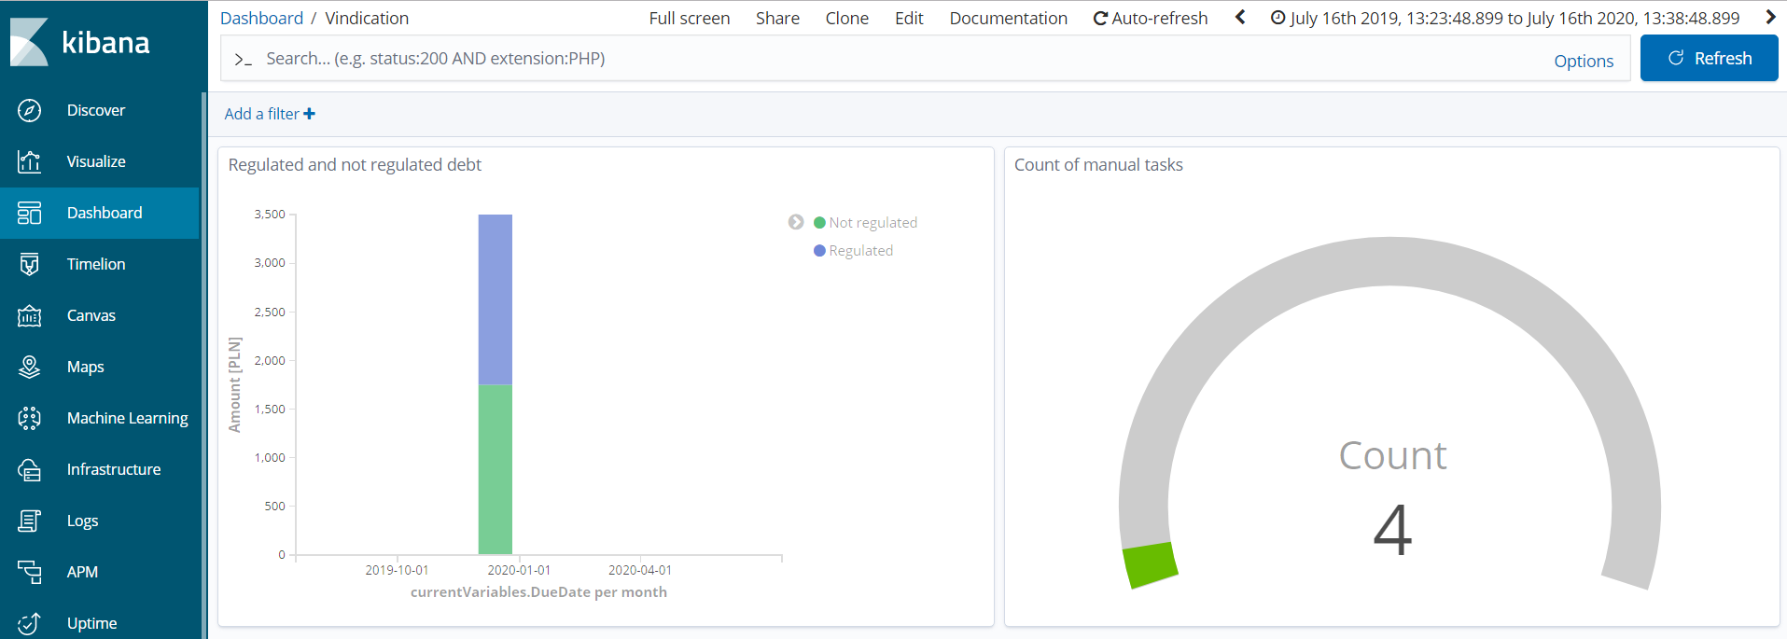Image resolution: width=1787 pixels, height=639 pixels.
Task: Click the green Not regulated bar segment
Action: click(496, 469)
